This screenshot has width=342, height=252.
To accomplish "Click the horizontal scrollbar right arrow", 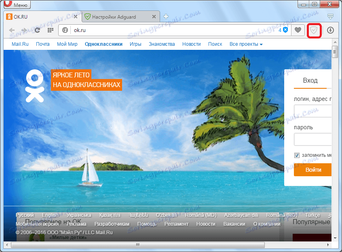I will (328, 245).
